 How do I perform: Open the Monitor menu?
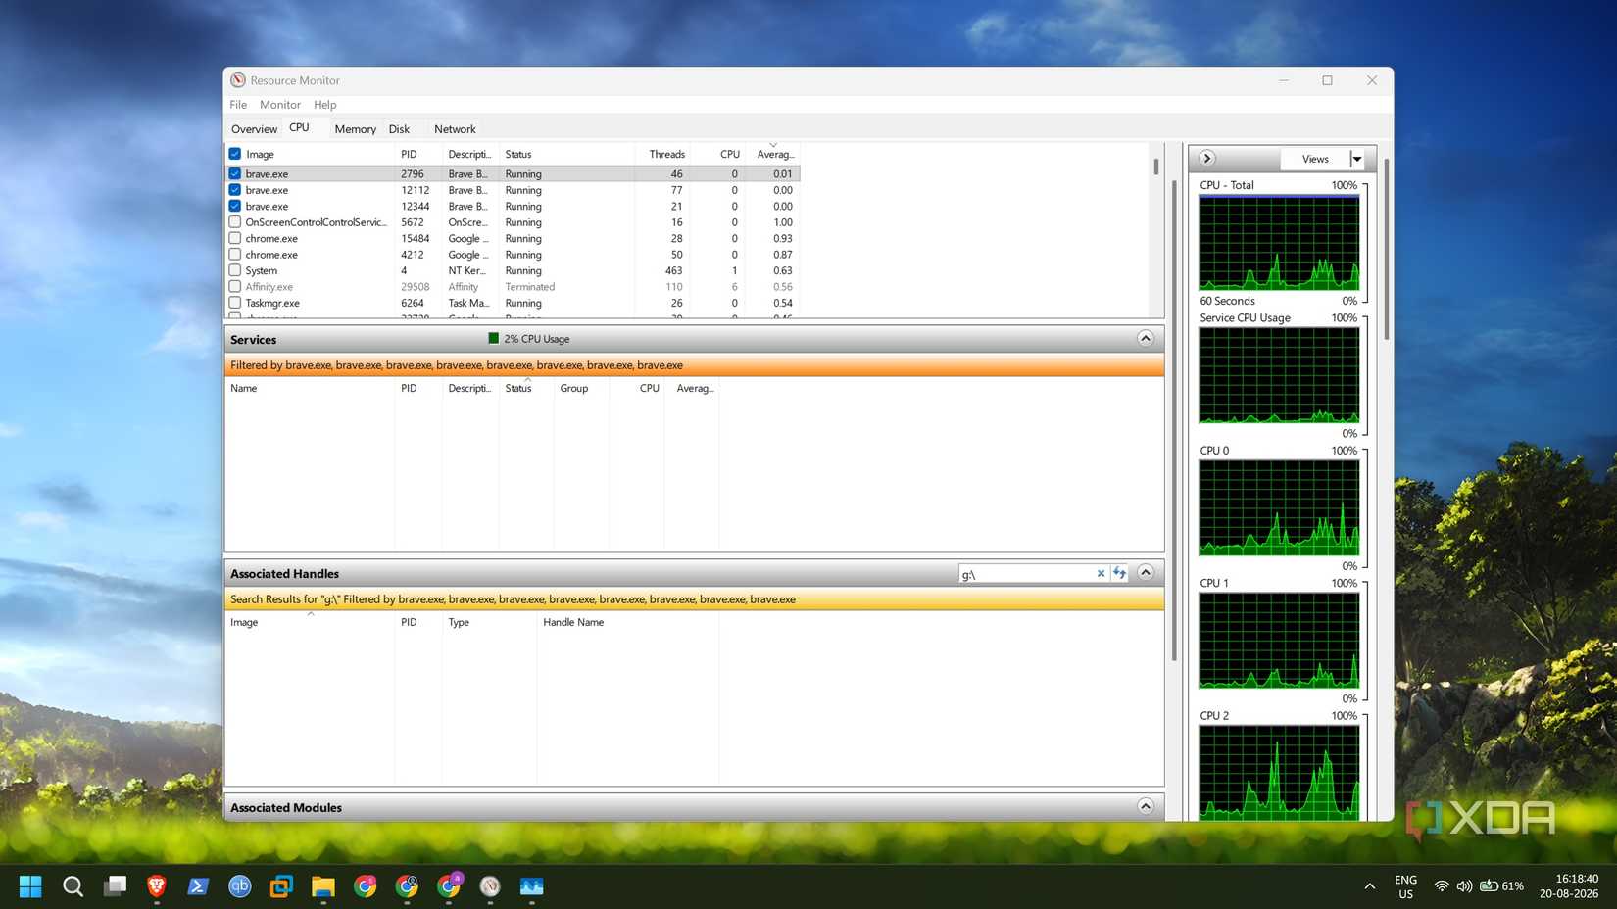(x=280, y=105)
